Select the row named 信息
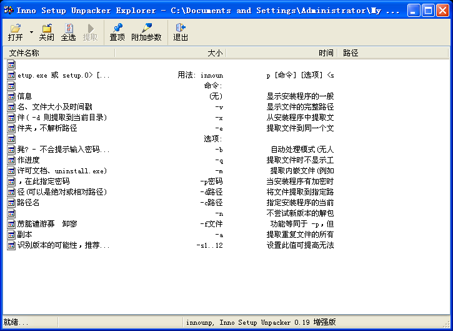453x331 pixels. pyautogui.click(x=24, y=96)
